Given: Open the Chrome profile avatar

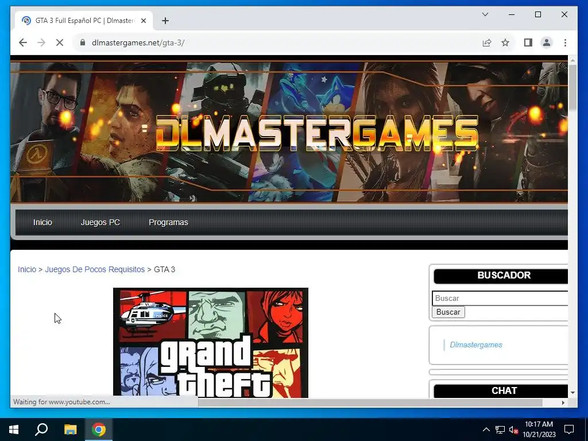Looking at the screenshot, I should click(x=547, y=42).
